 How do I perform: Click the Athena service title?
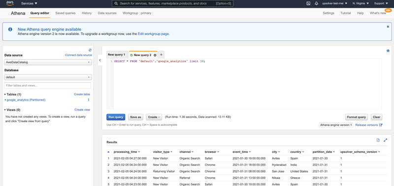coord(18,13)
